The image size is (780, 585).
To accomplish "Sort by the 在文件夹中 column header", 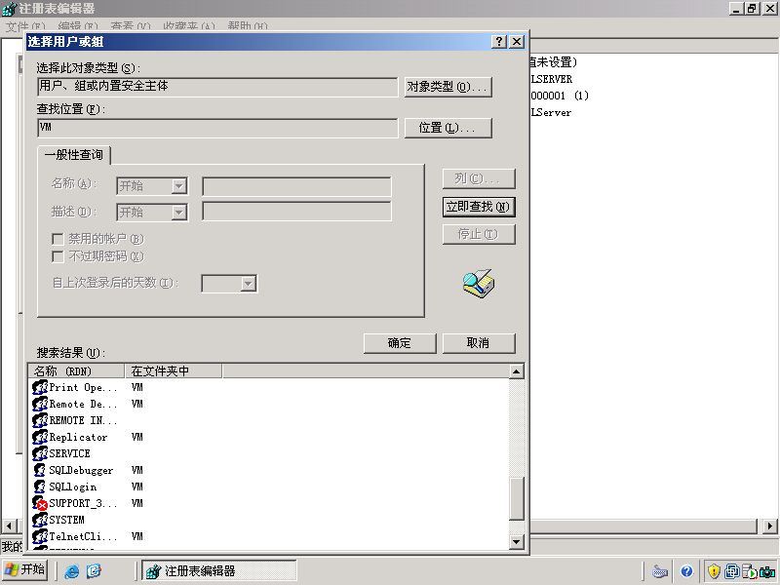I will [173, 371].
